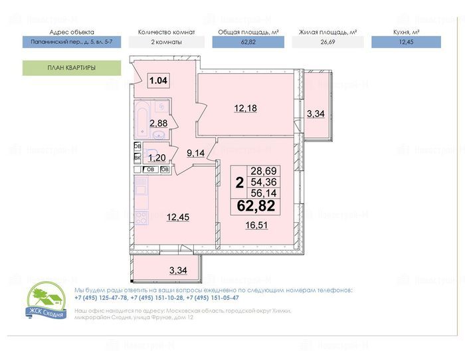Click kitchen area value 12,45 in header
The image size is (465, 353).
tap(406, 42)
